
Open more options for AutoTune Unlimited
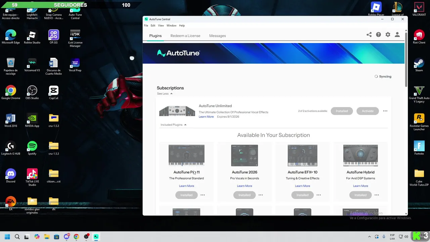tap(385, 111)
